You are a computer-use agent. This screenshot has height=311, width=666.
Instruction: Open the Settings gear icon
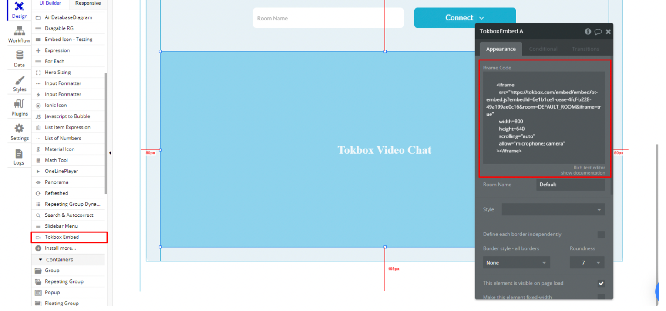pos(19,129)
